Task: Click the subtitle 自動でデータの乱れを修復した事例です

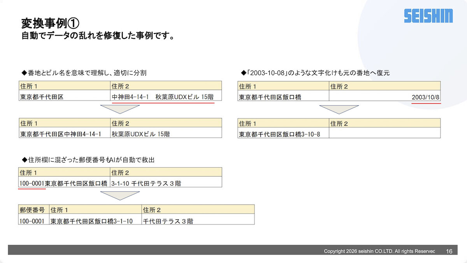Action: tap(97, 36)
